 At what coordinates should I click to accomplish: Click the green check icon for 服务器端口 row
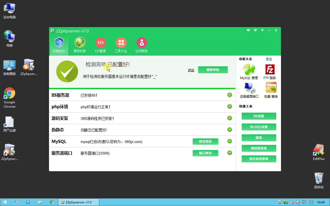[x=230, y=153]
